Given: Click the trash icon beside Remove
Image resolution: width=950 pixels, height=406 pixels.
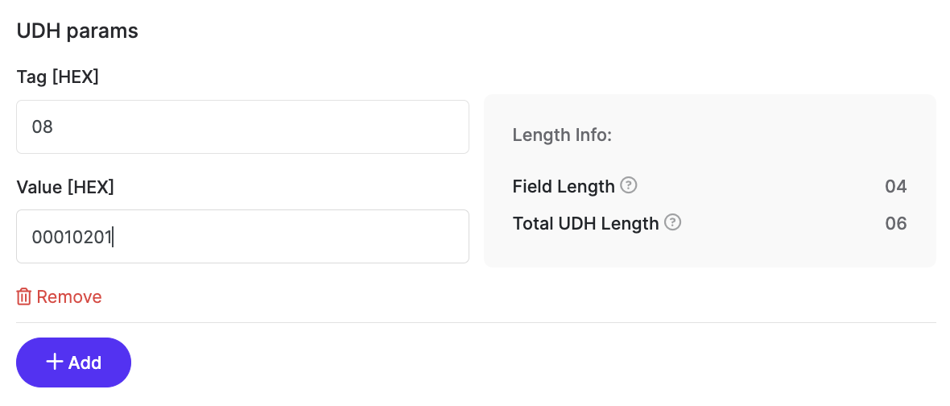Looking at the screenshot, I should point(24,297).
